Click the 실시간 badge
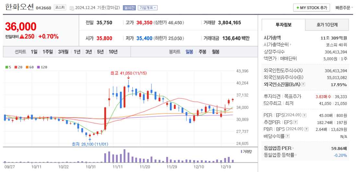Image resolution: width=356 pixels, height=172 pixels. [129, 8]
